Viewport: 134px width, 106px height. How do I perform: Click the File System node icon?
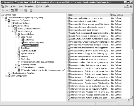[19, 59]
